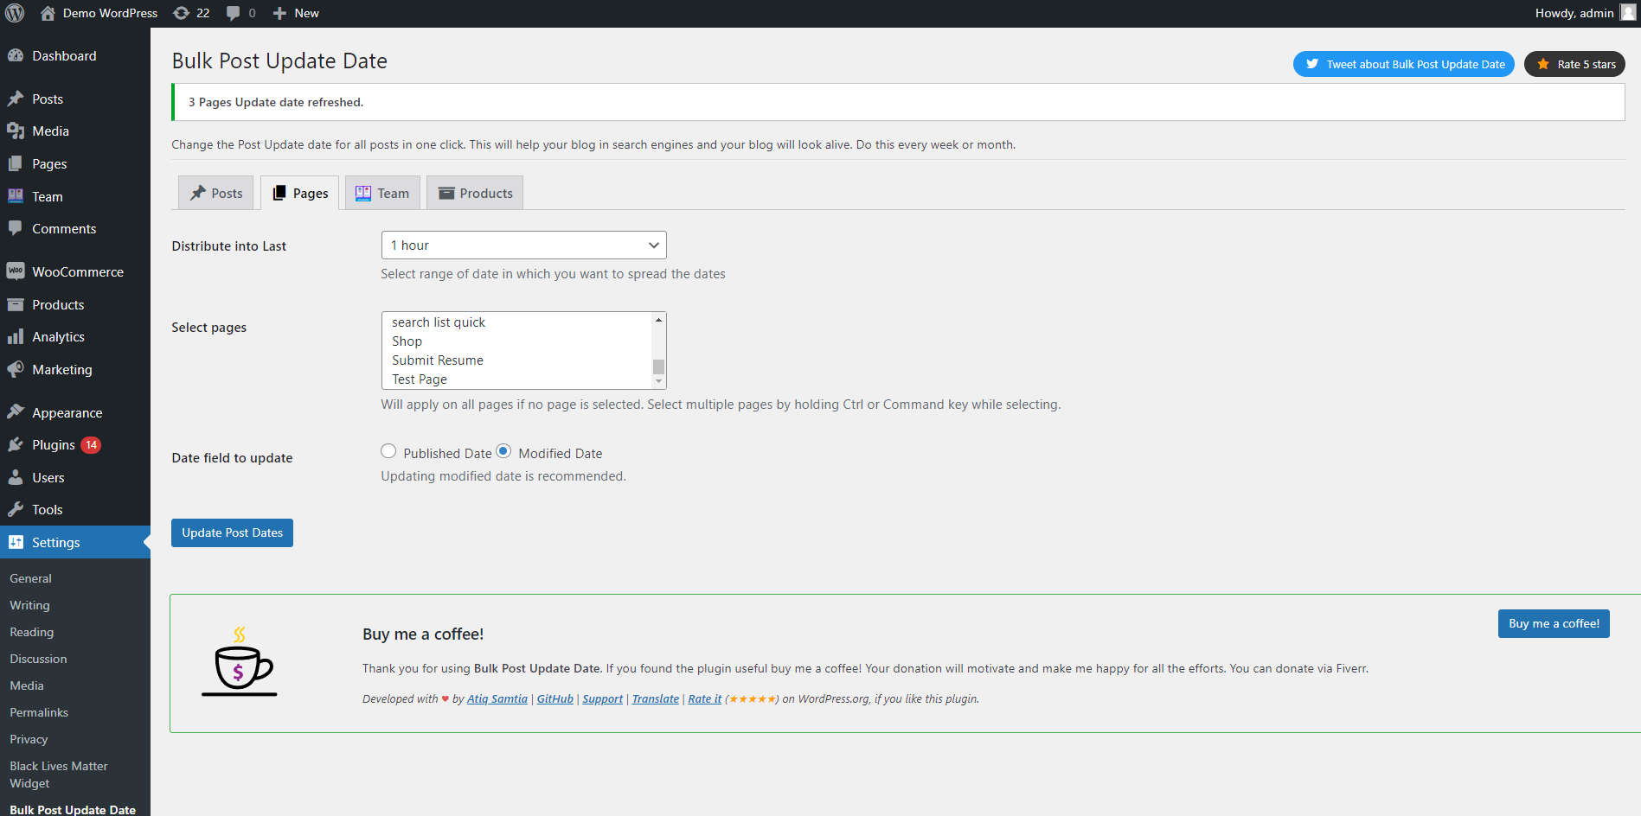
Task: Click the Settings sliders icon in the sidebar
Action: [x=16, y=542]
